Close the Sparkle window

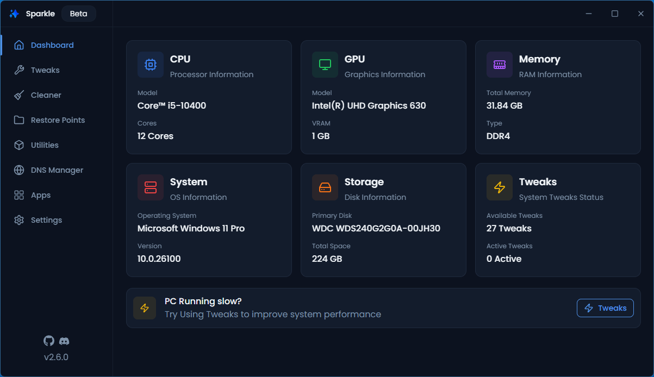pyautogui.click(x=641, y=14)
